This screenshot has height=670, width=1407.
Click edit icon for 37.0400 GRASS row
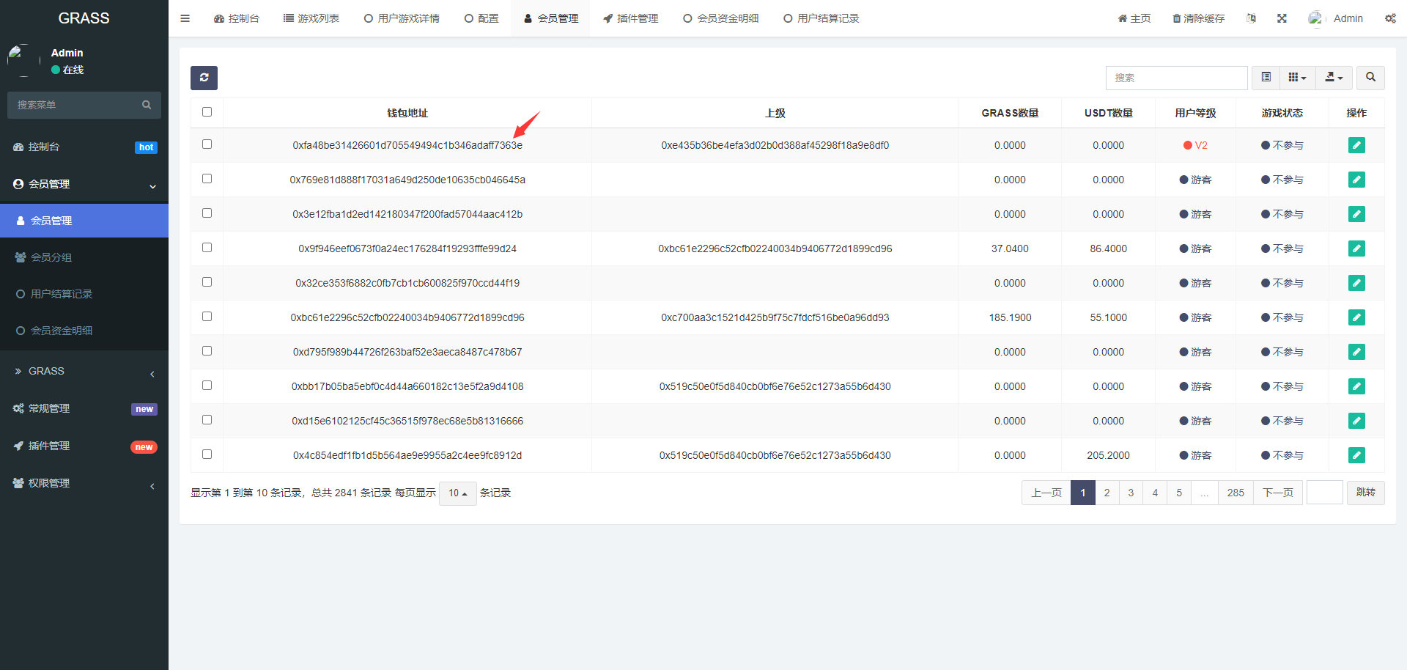(x=1356, y=249)
